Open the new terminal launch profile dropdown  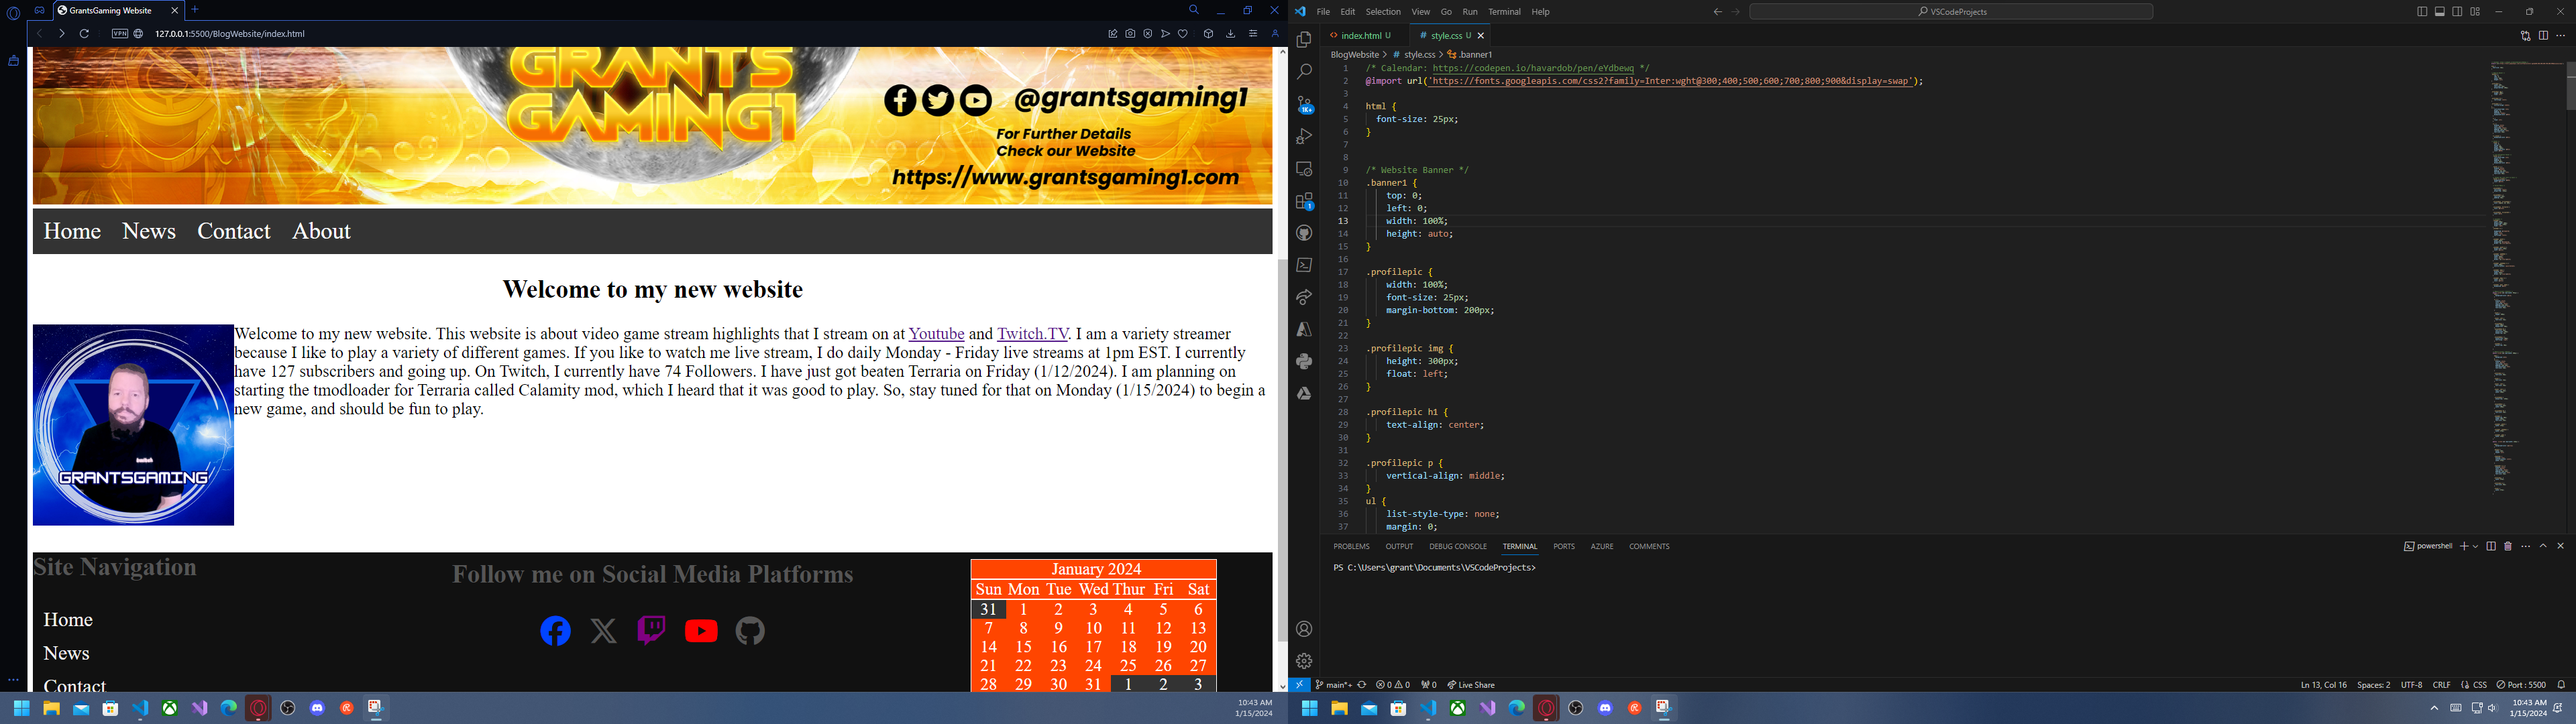(2475, 546)
